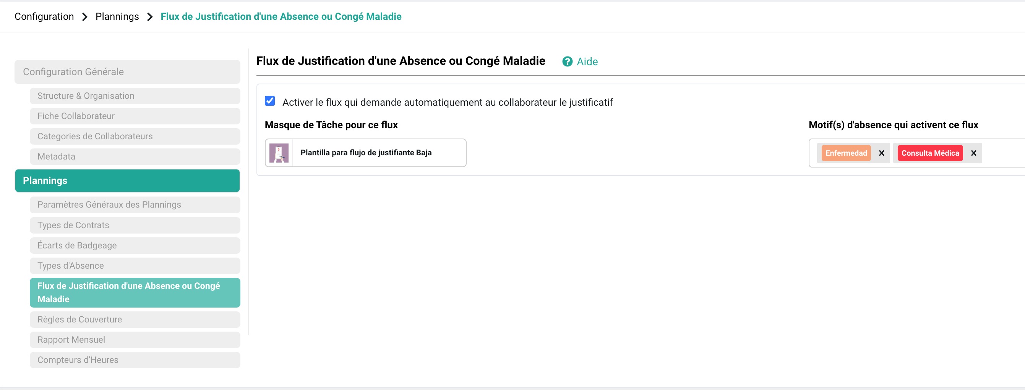The width and height of the screenshot is (1025, 390).
Task: Open Structure & Organisation settings
Action: tap(135, 96)
